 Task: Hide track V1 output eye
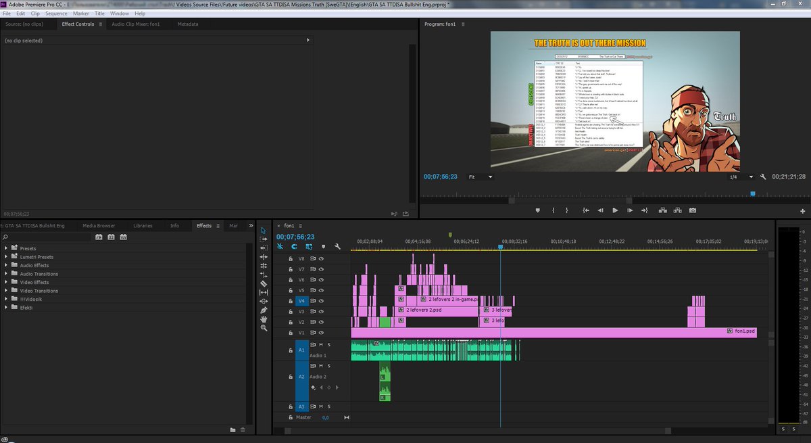[x=322, y=333]
